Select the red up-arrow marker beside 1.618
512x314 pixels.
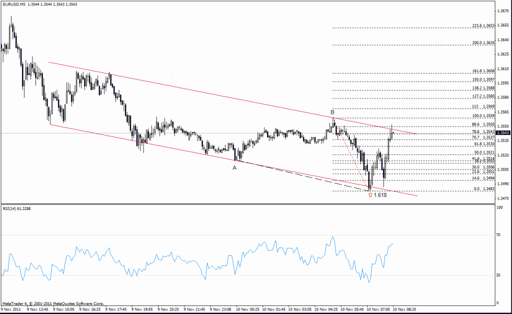pyautogui.click(x=370, y=195)
